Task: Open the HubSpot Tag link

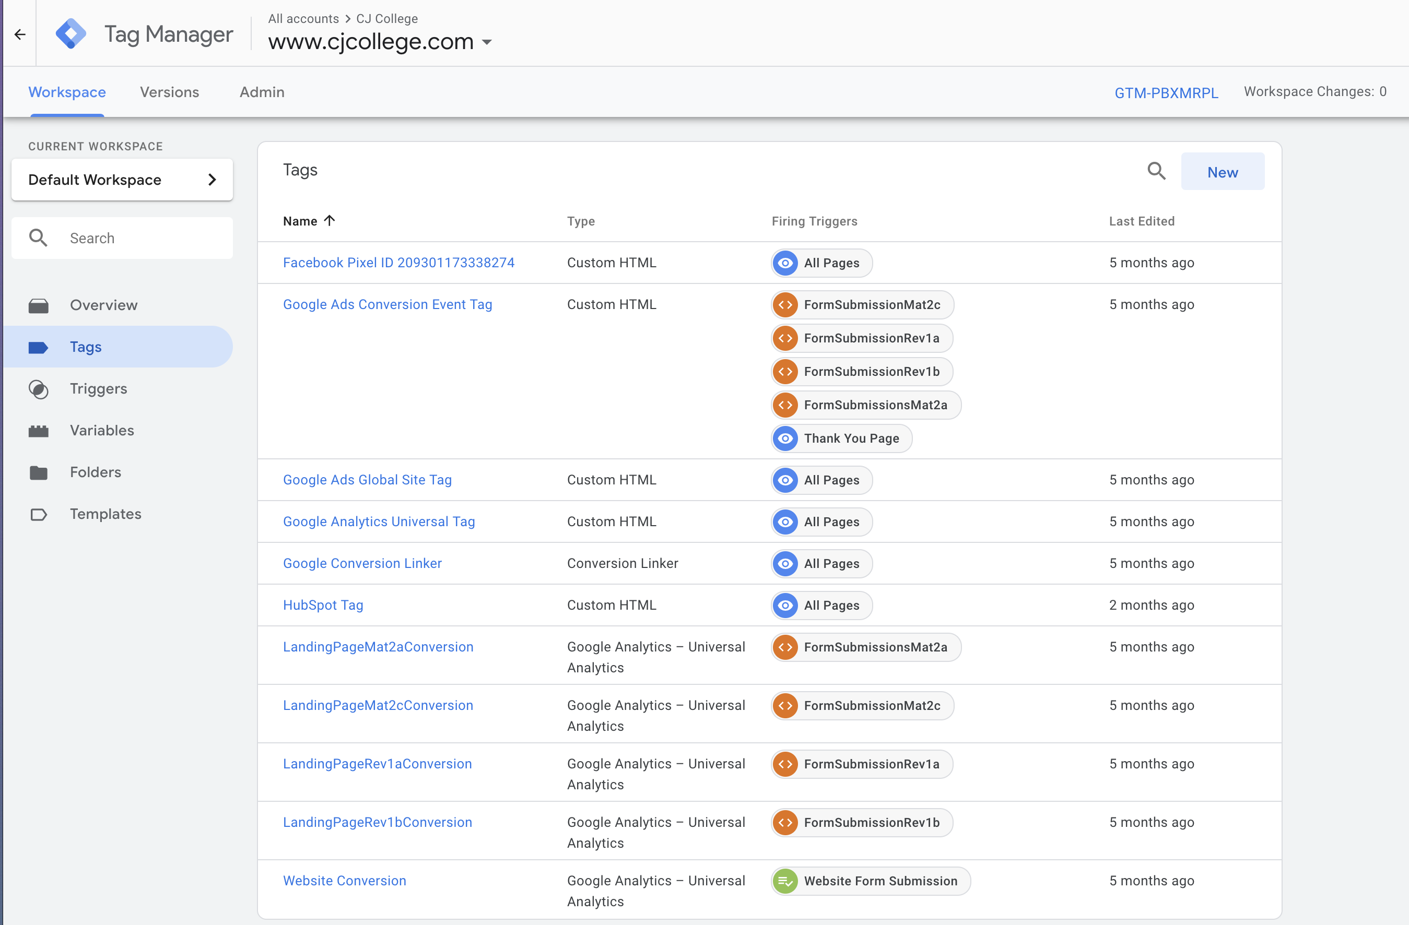Action: [x=323, y=605]
